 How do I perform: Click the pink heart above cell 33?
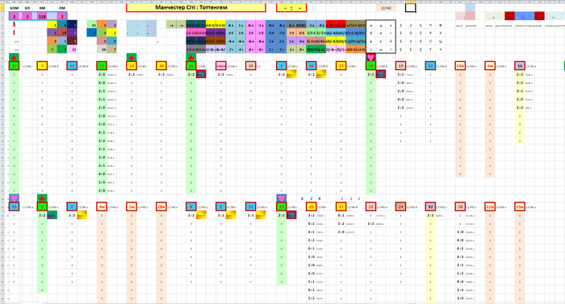click(14, 198)
